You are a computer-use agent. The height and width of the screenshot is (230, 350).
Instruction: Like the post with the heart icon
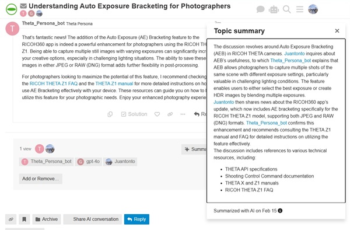point(157,114)
